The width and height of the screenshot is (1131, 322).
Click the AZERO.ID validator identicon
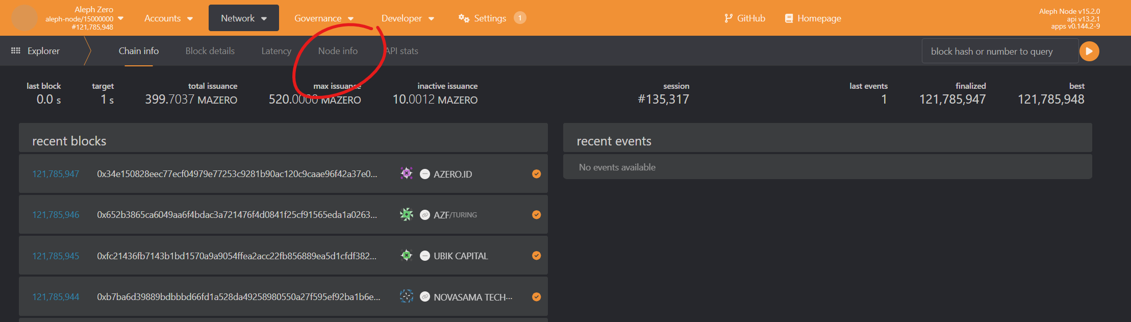tap(407, 174)
